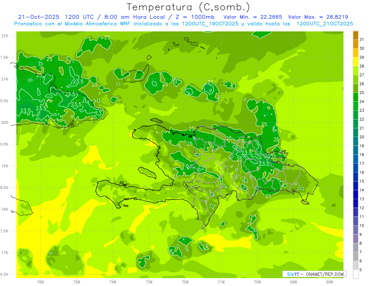Pick the white swatch beside legend value 5
Image resolution: width=370 pixels, height=286 pixels.
[x=356, y=274]
